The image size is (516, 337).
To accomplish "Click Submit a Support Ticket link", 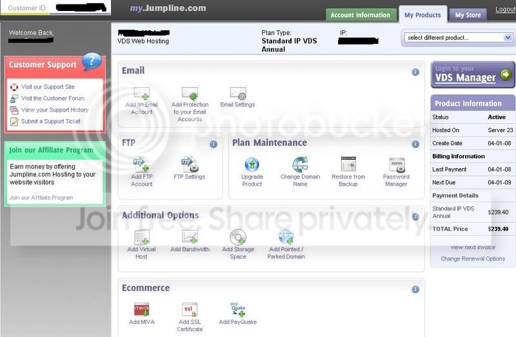I will pyautogui.click(x=51, y=121).
